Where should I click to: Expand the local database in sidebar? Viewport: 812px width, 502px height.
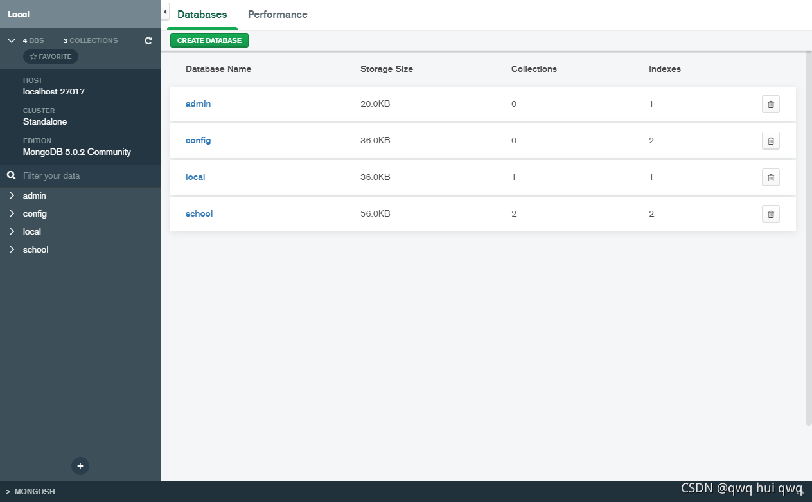(12, 231)
